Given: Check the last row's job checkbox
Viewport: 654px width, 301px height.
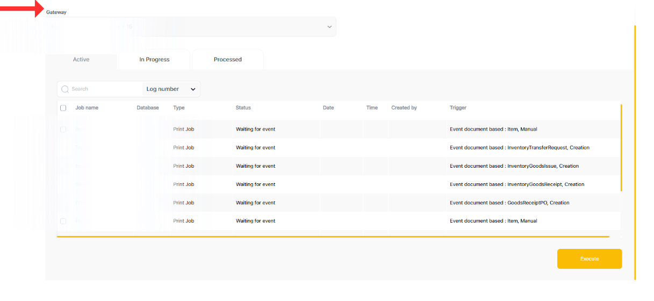Looking at the screenshot, I should [x=63, y=221].
